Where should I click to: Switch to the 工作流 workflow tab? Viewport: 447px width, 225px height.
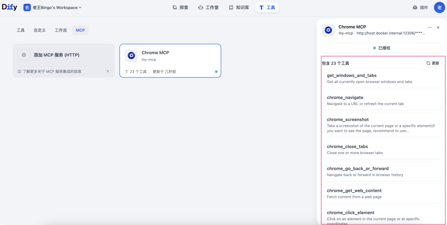pos(61,30)
